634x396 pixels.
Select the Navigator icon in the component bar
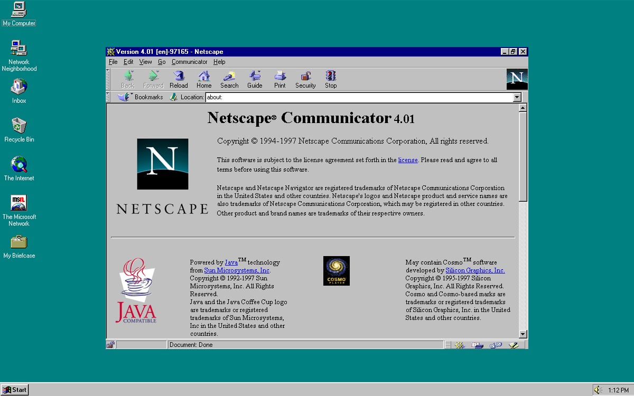tap(459, 344)
